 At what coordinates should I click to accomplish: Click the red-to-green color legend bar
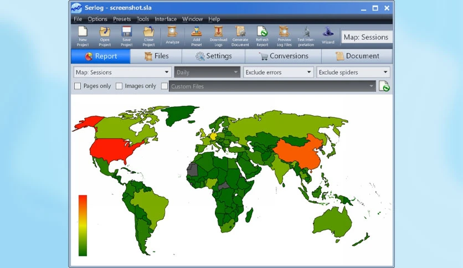(x=83, y=225)
